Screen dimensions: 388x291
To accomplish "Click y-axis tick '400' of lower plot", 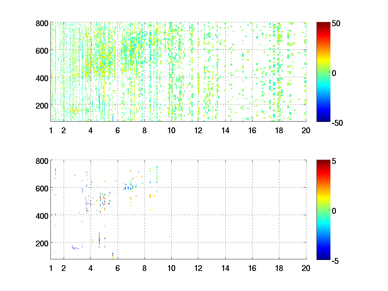I will click(x=42, y=215).
